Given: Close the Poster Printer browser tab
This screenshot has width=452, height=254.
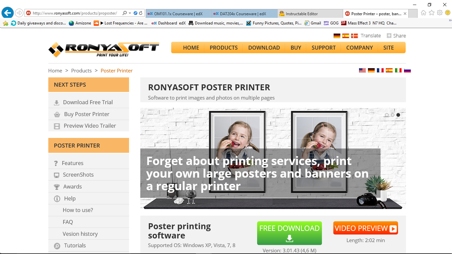Looking at the screenshot, I should point(405,14).
